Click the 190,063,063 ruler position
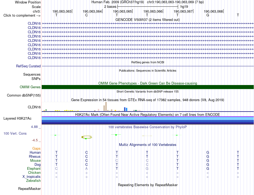The image size is (254, 195). (x=62, y=11)
